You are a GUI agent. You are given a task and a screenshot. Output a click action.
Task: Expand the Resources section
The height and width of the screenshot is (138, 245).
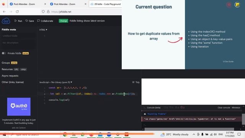(7, 69)
